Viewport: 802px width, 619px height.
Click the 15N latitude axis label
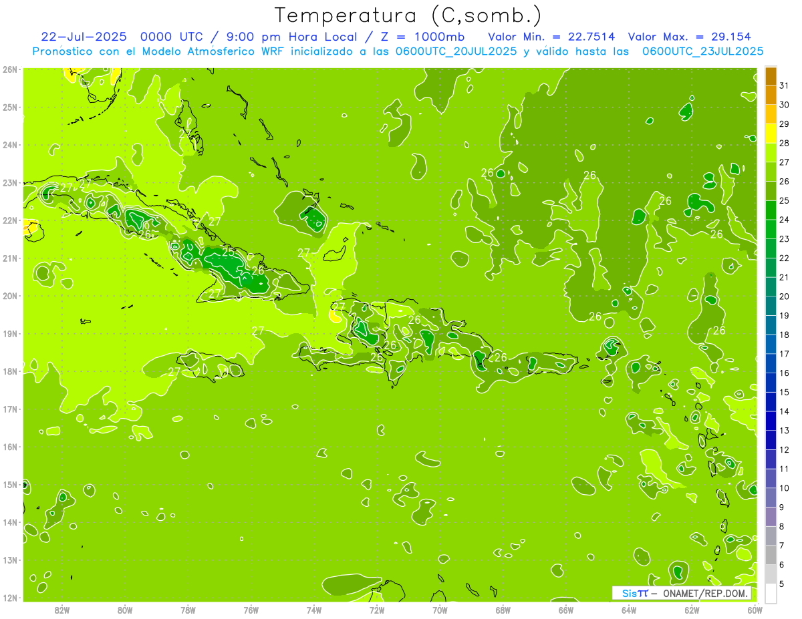point(10,484)
